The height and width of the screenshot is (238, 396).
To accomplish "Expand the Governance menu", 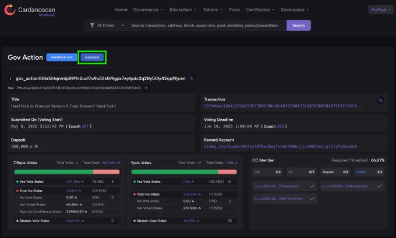I will [148, 10].
